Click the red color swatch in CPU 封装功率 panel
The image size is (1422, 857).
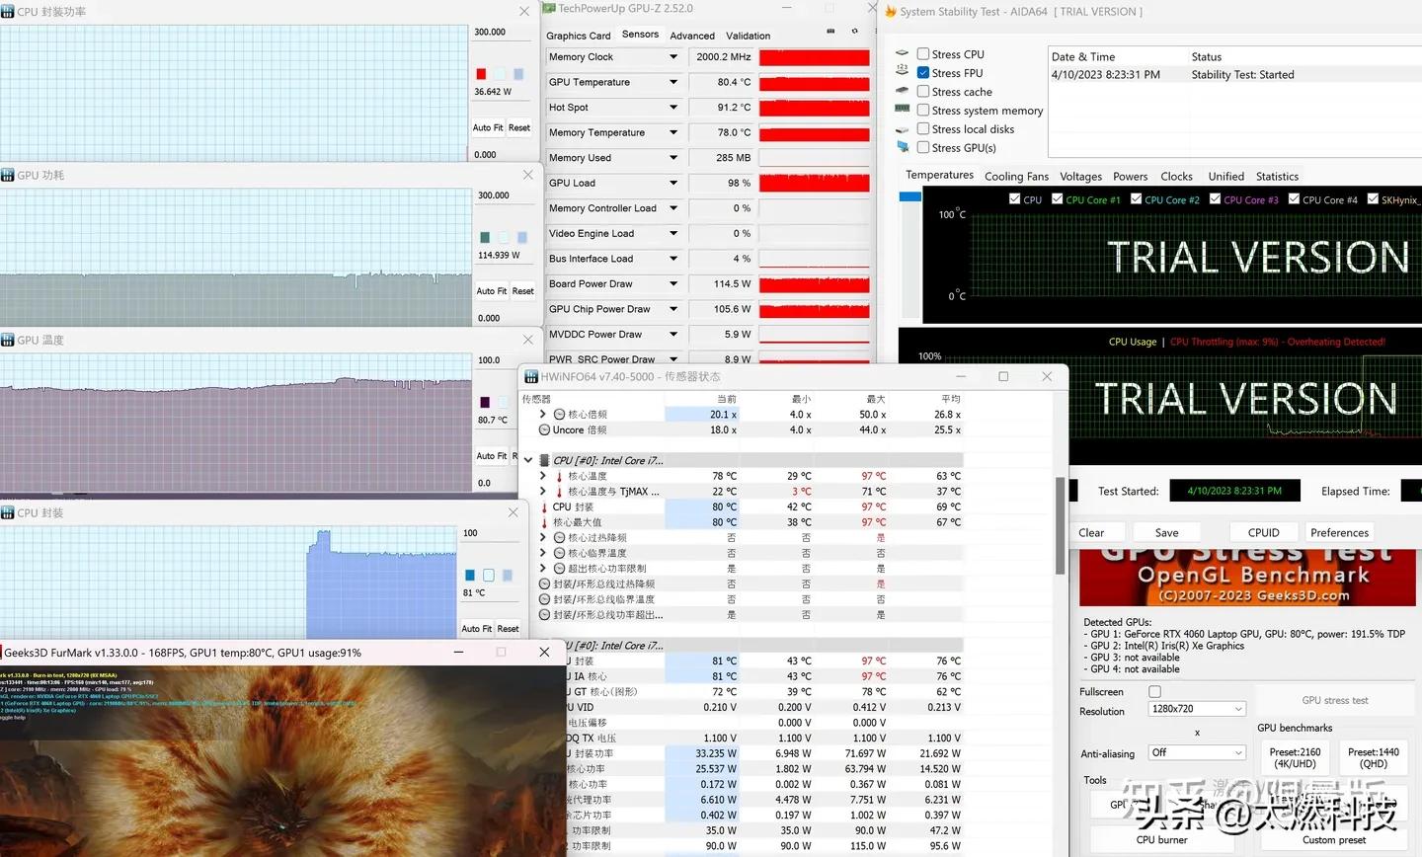(x=481, y=73)
